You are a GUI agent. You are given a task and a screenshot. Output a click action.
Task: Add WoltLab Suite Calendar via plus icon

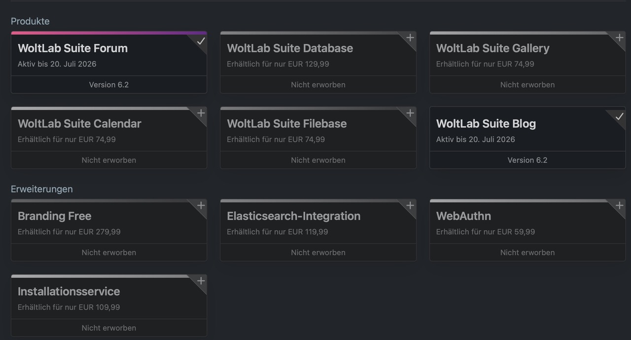point(201,113)
